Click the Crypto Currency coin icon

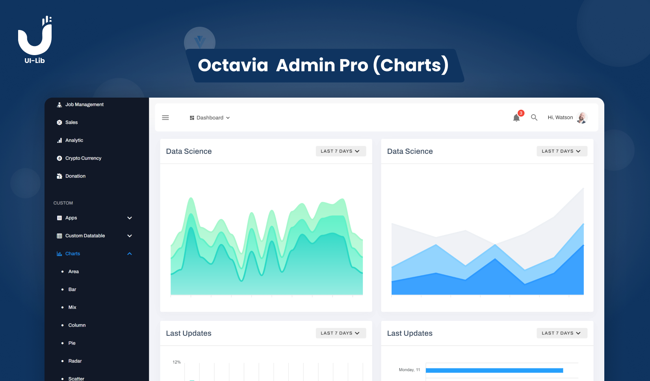pos(59,158)
